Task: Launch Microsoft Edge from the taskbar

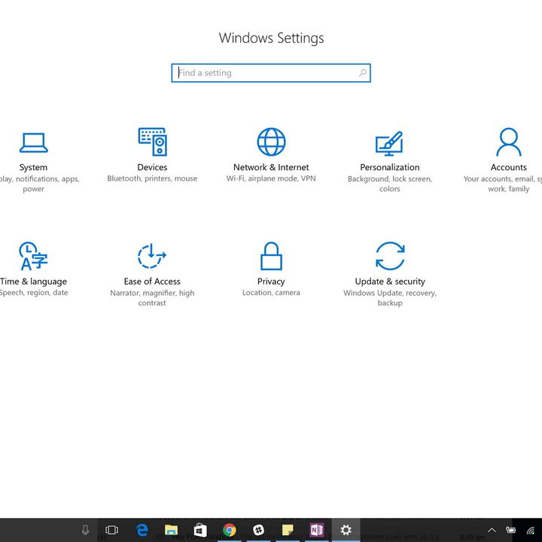Action: (142, 529)
